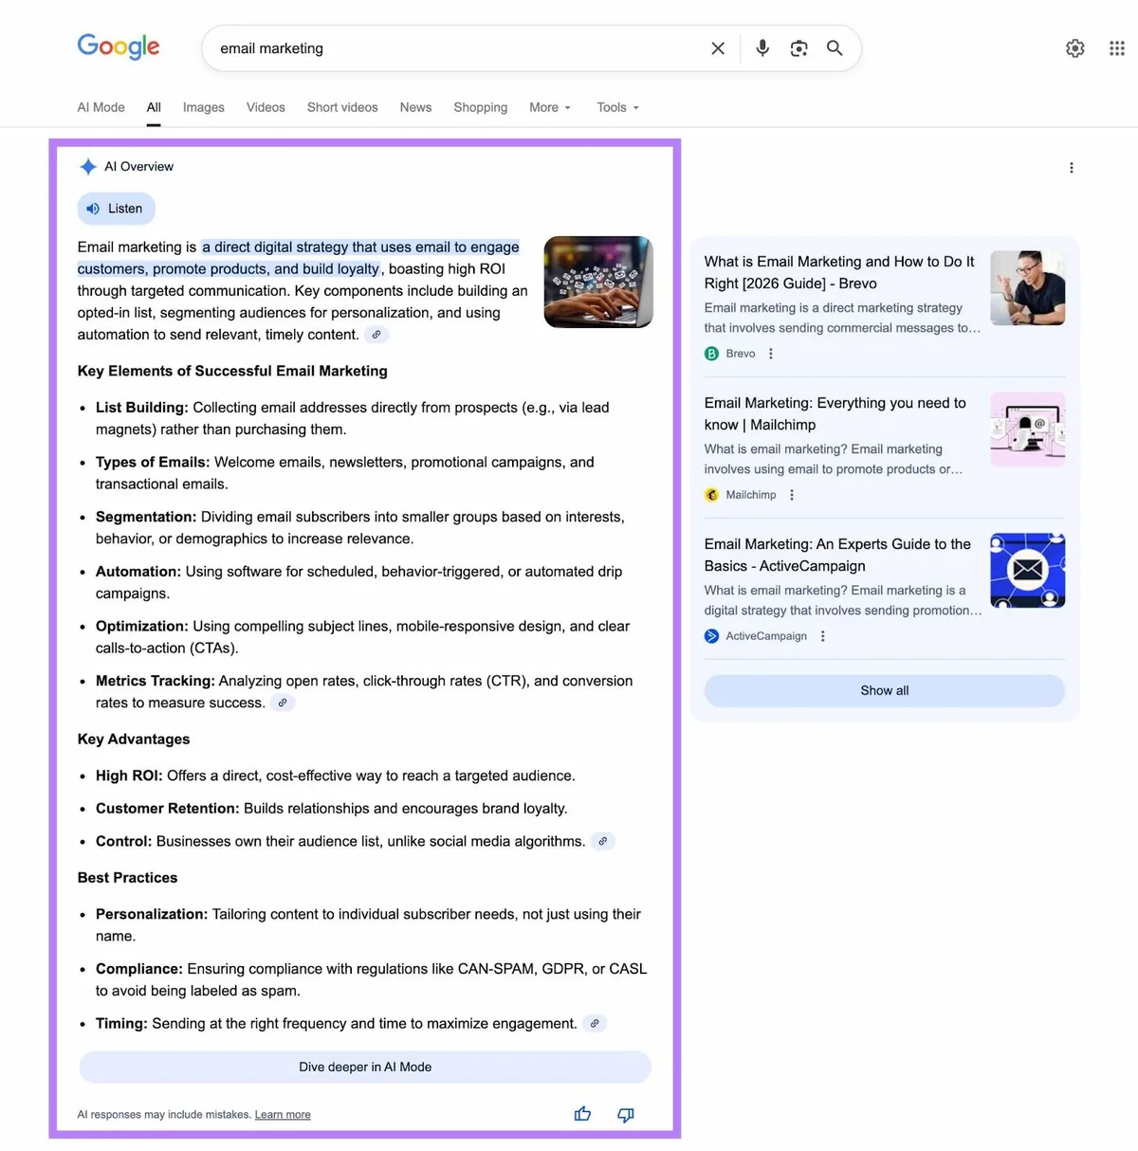This screenshot has height=1151, width=1138.
Task: Click the AI Overview sparkle icon
Action: pos(88,167)
